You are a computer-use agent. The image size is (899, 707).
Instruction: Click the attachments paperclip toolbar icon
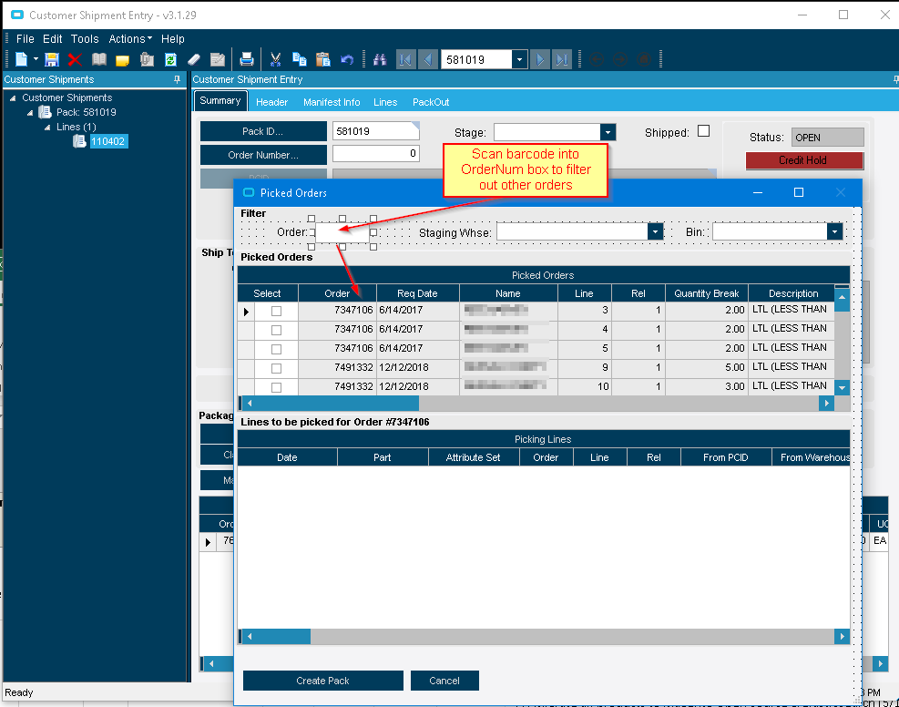(x=147, y=59)
